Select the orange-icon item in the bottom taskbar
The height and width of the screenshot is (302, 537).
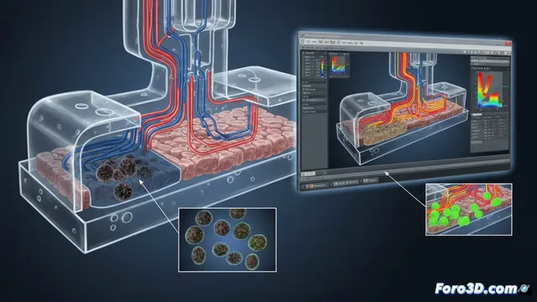click(x=317, y=186)
